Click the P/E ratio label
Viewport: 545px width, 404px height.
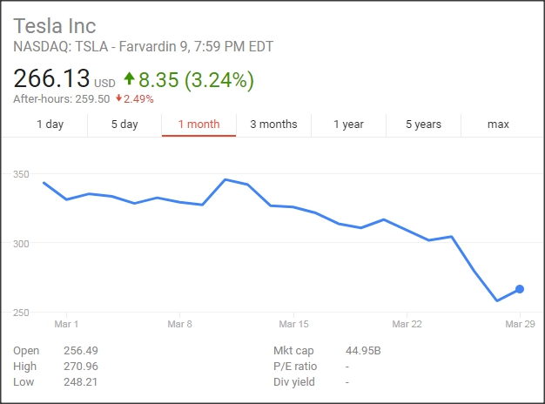[295, 366]
